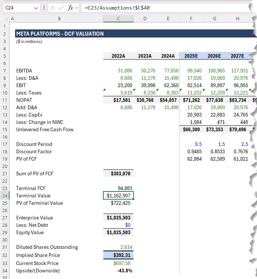The width and height of the screenshot is (257, 279).
Task: Click the Select All corner triangle
Action: [x=6, y=19]
